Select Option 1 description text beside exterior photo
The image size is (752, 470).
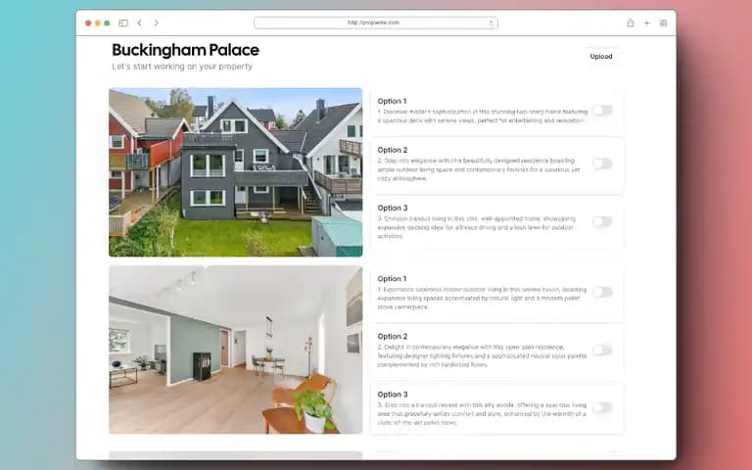[x=482, y=117]
